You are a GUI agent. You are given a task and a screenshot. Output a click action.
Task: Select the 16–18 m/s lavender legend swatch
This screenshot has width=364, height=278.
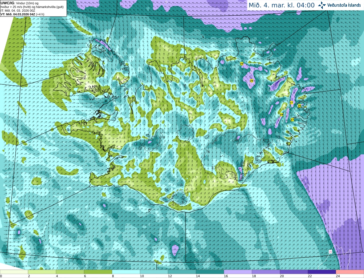click(238, 272)
